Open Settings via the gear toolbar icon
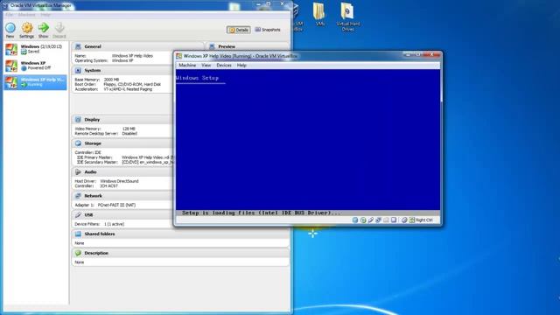This screenshot has height=315, width=560. [x=27, y=28]
